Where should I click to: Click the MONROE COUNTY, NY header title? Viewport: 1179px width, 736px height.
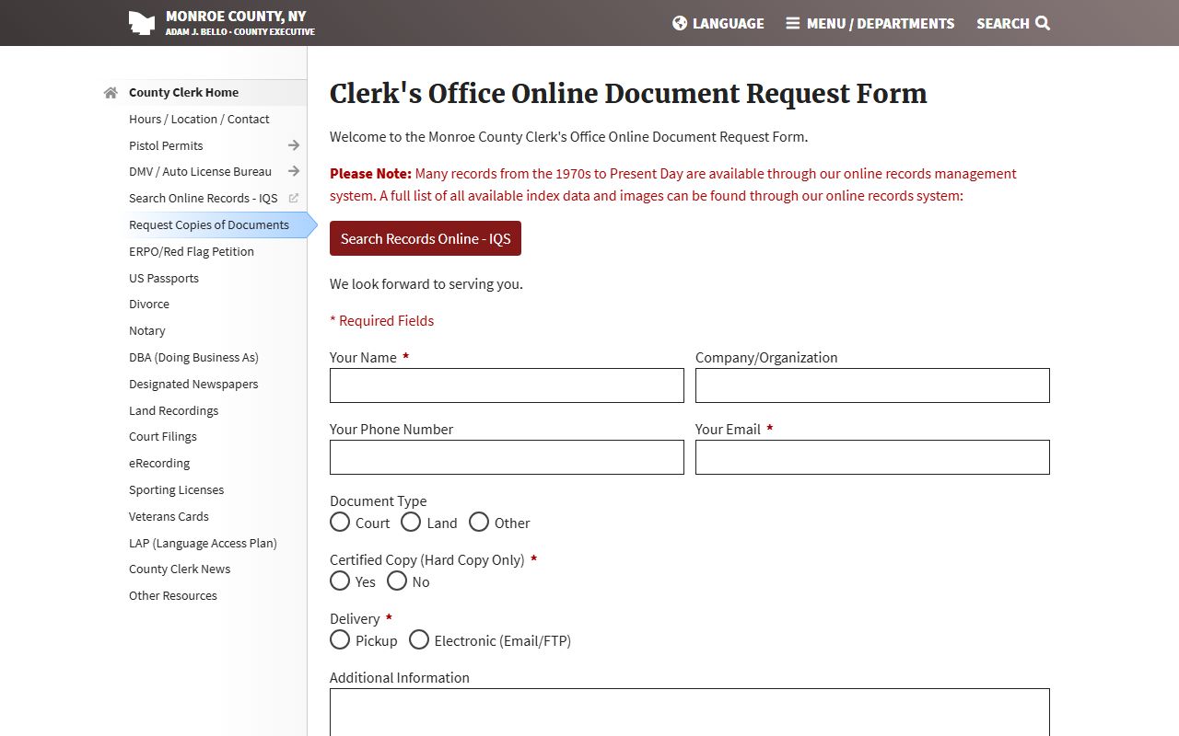tap(236, 16)
